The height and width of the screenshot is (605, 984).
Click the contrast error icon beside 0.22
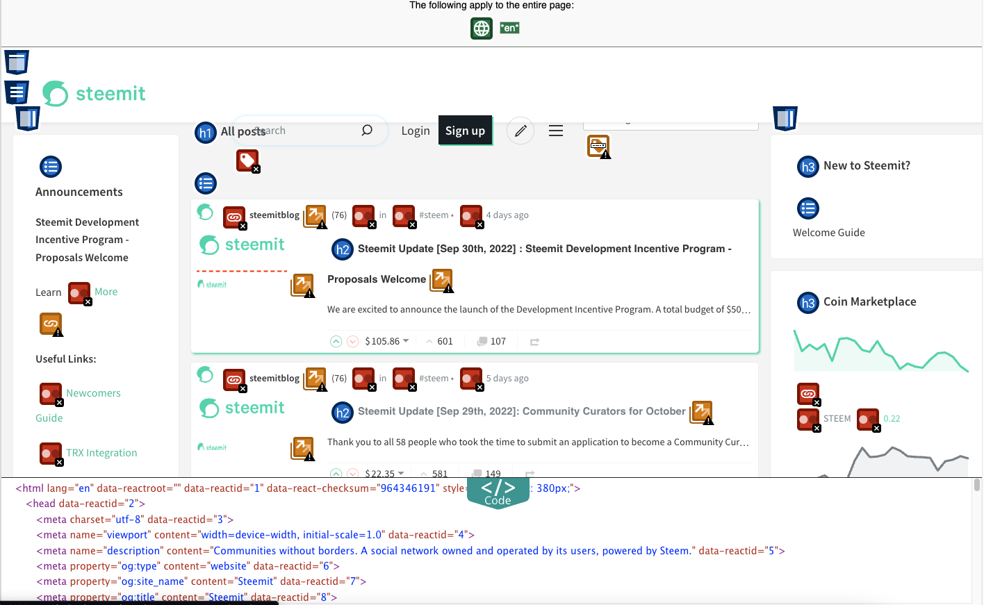click(869, 420)
